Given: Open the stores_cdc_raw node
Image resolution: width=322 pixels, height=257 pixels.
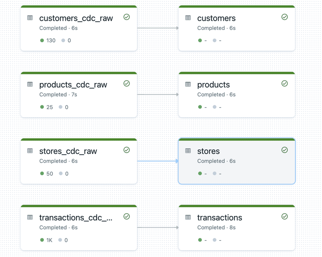Looking at the screenshot, I should click(68, 151).
